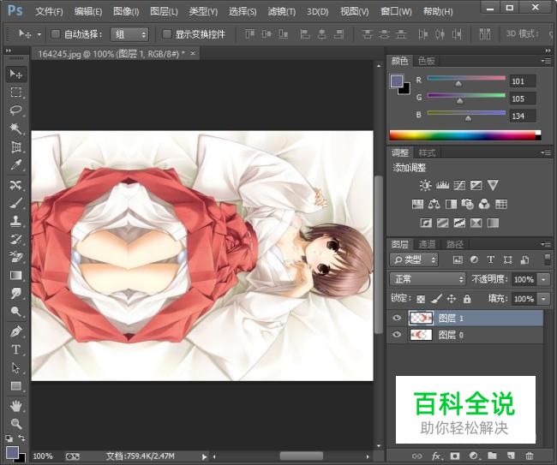The height and width of the screenshot is (465, 557).
Task: Select the Magic Wand tool
Action: (x=16, y=128)
